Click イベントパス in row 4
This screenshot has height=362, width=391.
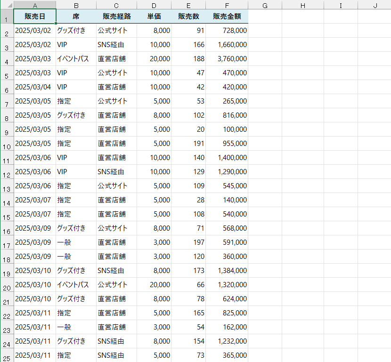click(x=76, y=59)
